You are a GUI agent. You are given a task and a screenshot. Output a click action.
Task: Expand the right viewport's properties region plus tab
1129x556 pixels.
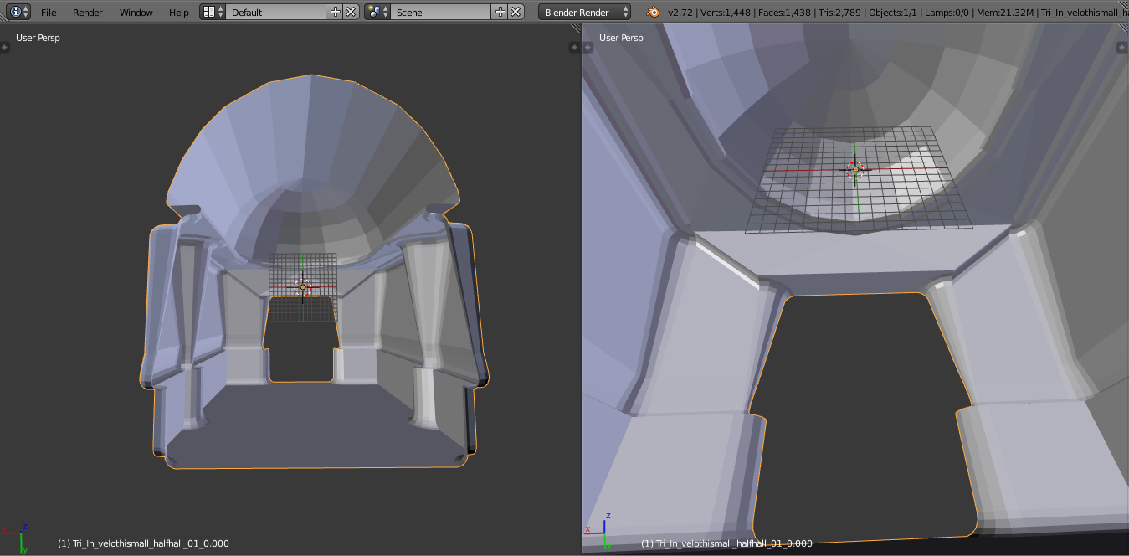1123,48
